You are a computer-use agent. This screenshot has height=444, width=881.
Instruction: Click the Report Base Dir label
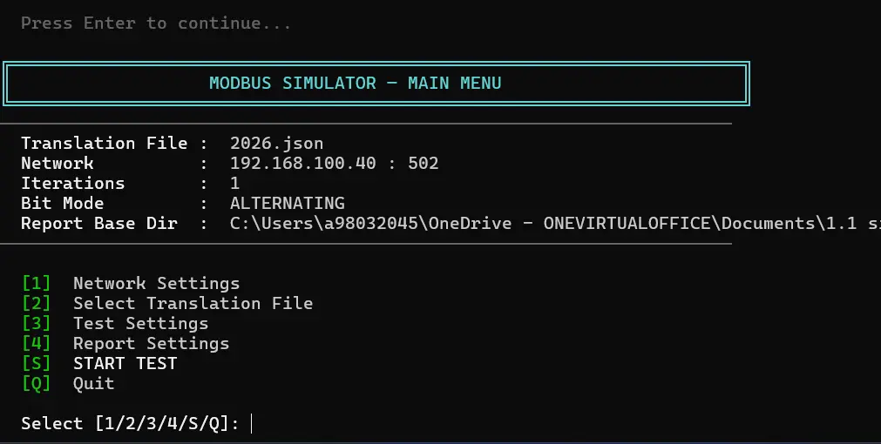pyautogui.click(x=98, y=224)
